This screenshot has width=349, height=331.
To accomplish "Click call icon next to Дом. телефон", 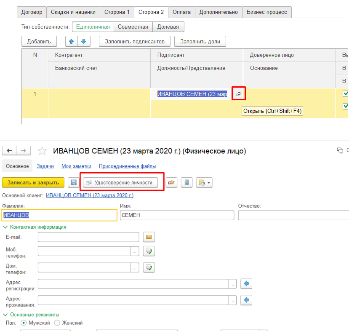I will [x=149, y=267].
